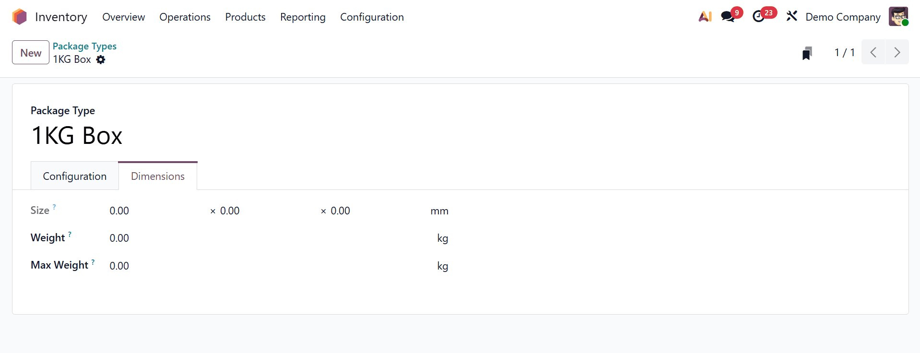Toggle the bookmark icon near the pager
The width and height of the screenshot is (920, 353).
tap(807, 53)
